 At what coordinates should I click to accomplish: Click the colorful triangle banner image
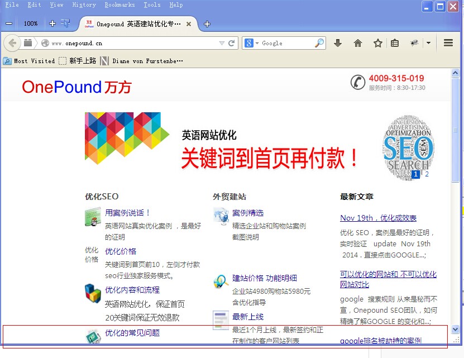pyautogui.click(x=127, y=138)
